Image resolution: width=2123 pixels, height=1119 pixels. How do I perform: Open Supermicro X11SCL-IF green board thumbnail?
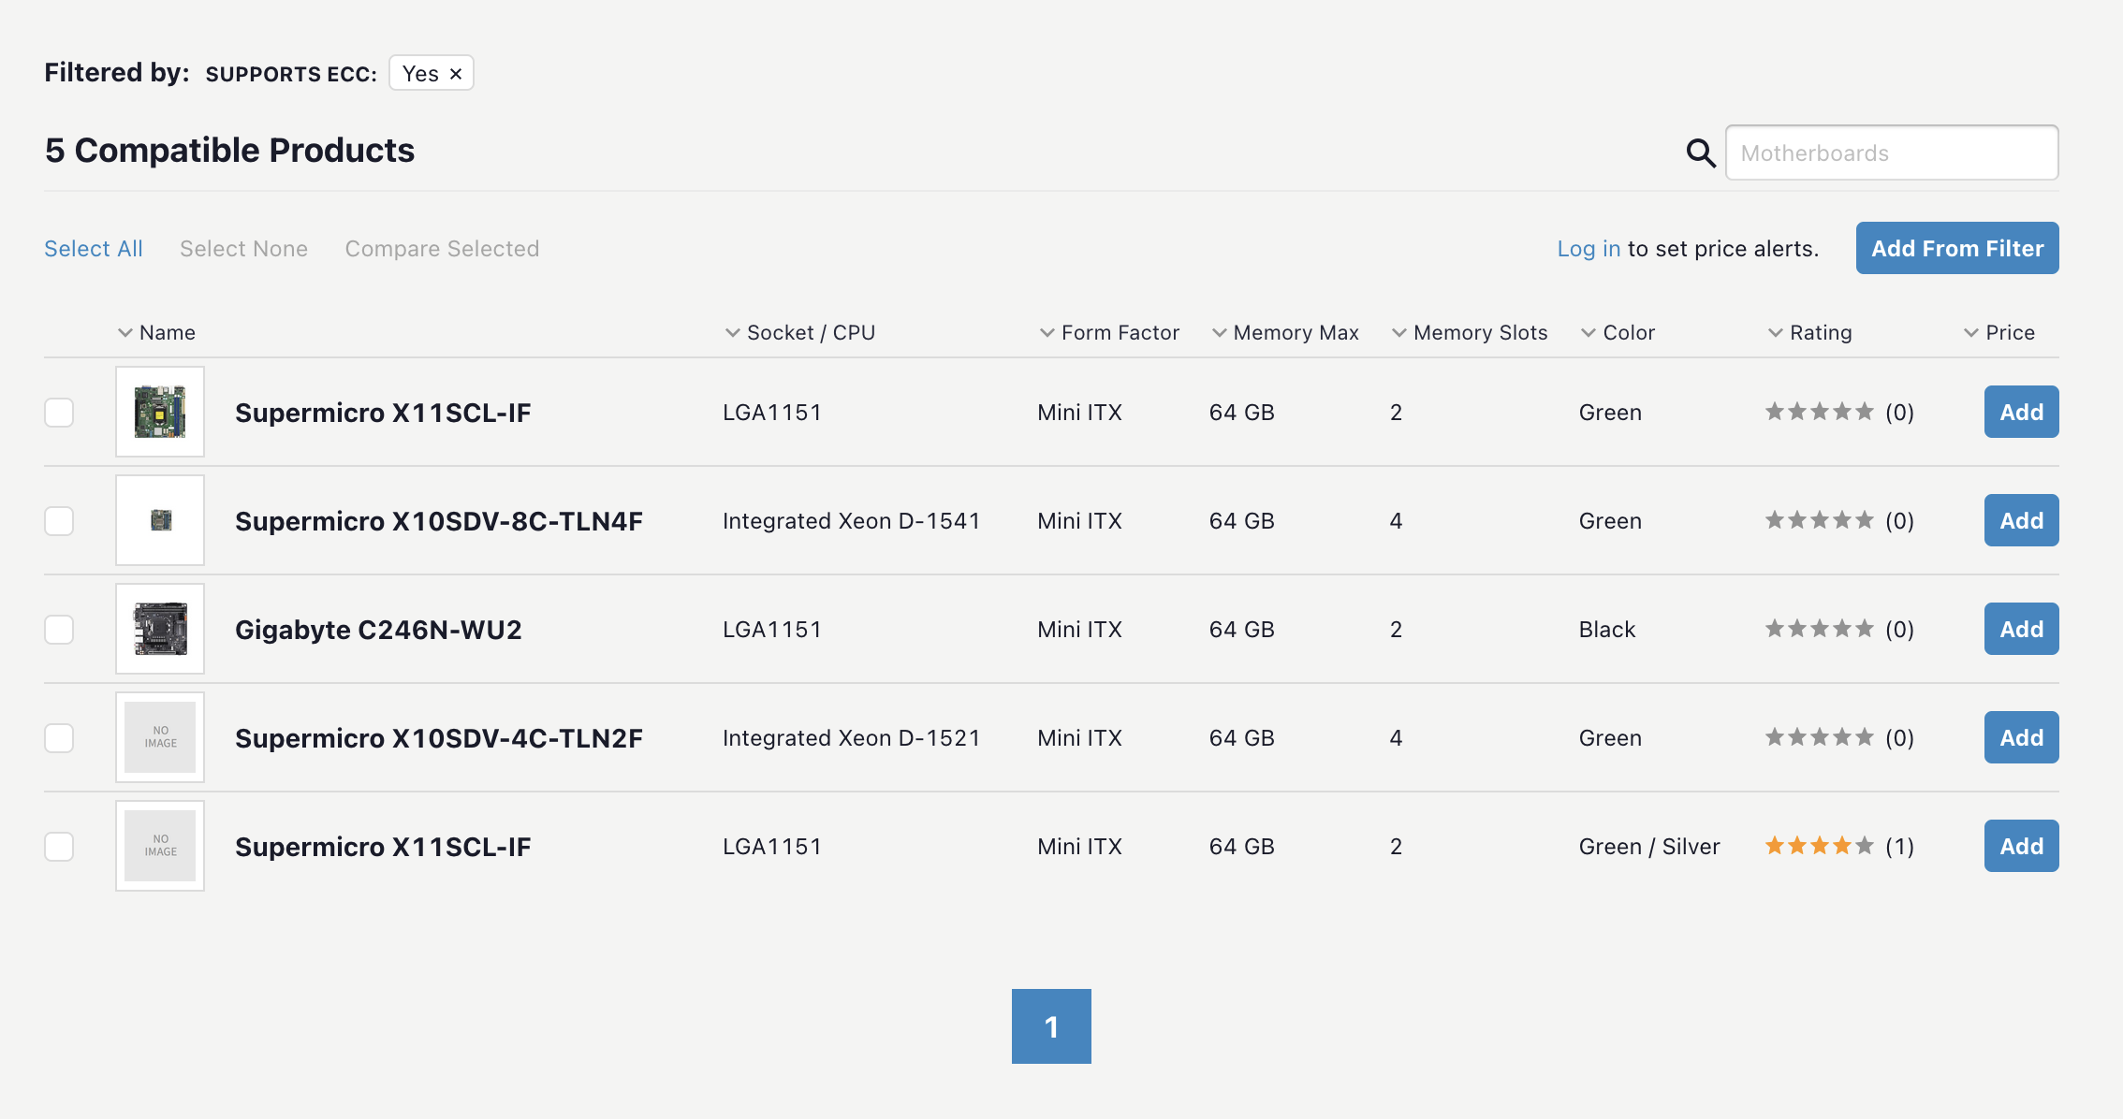tap(160, 412)
